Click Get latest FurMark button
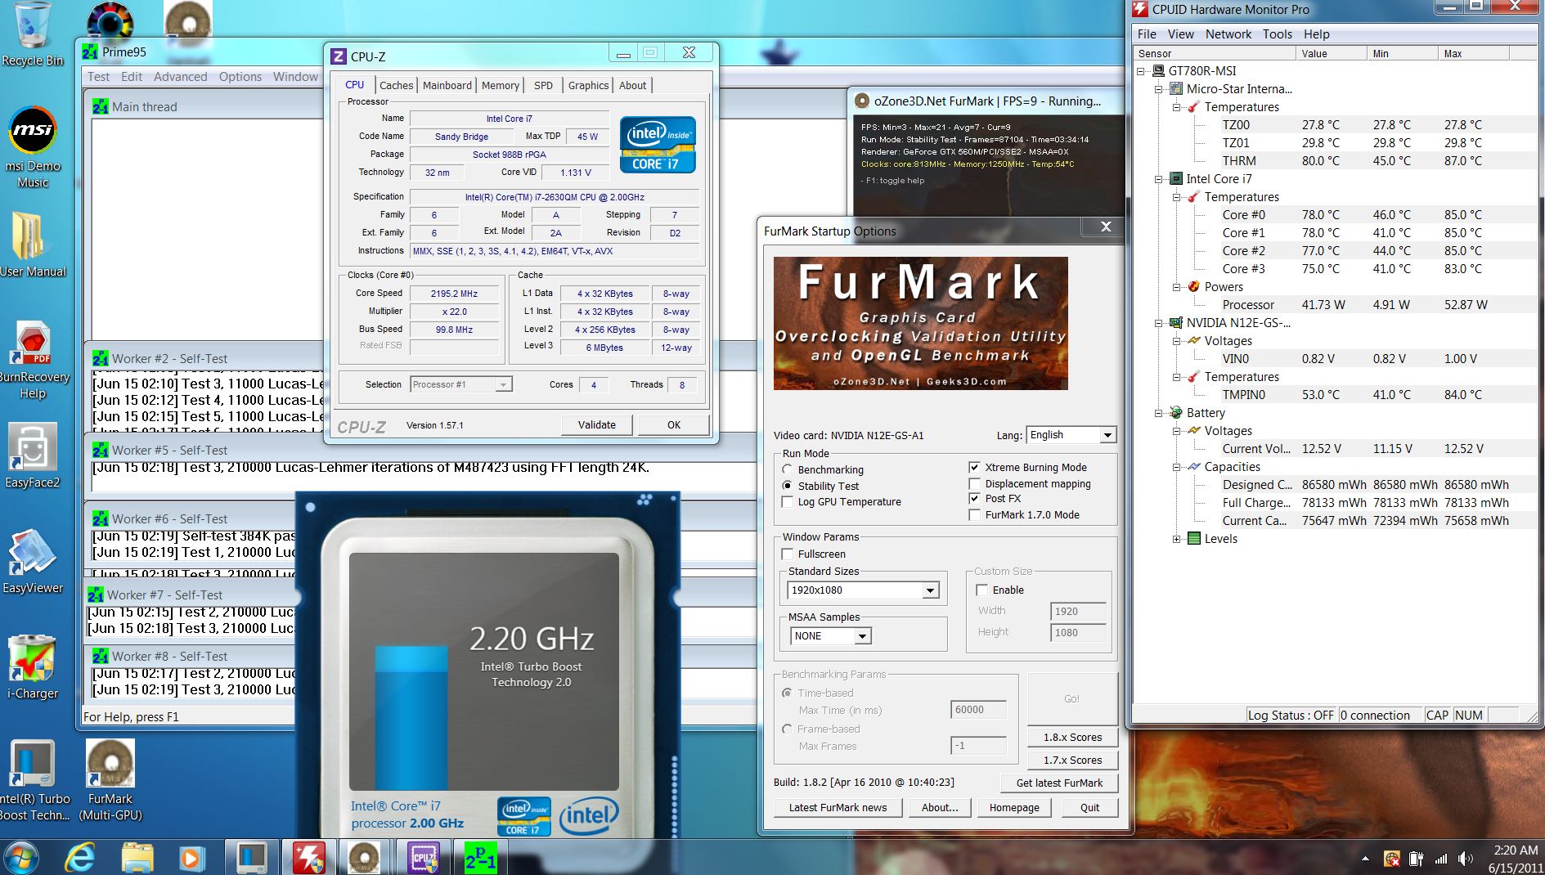The height and width of the screenshot is (875, 1545). coord(1059,783)
